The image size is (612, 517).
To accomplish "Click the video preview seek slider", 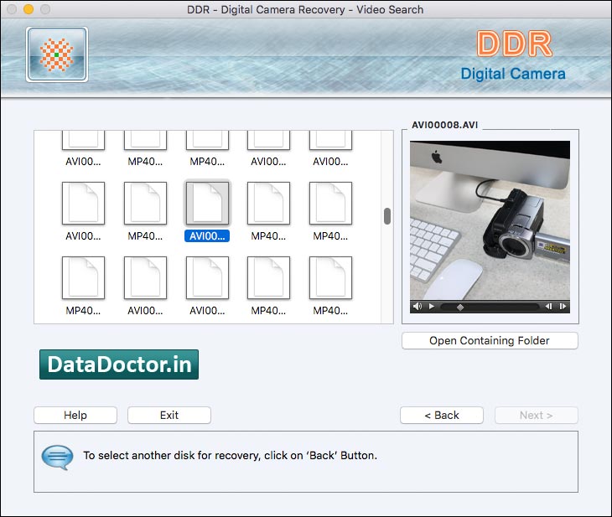I will (490, 307).
